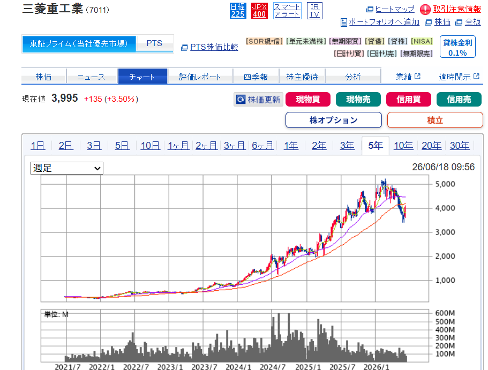This screenshot has width=488, height=370.
Task: Select the 1年 chart range
Action: point(291,145)
